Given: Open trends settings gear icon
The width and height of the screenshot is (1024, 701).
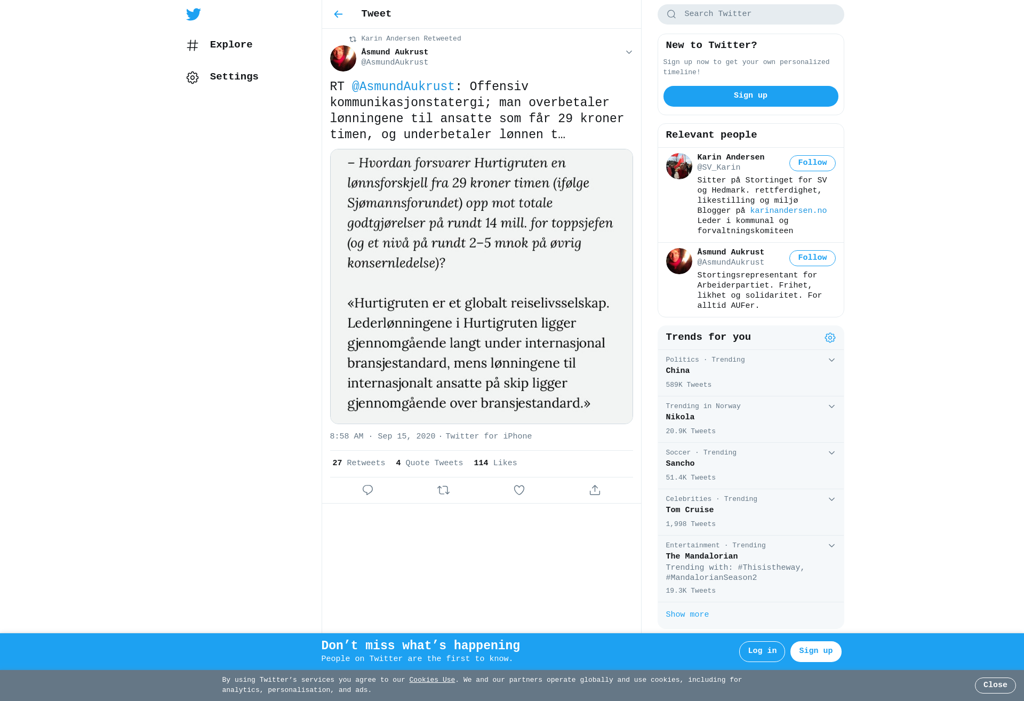Looking at the screenshot, I should click(830, 338).
